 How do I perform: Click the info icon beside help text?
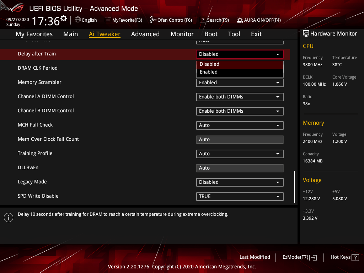coord(9,218)
